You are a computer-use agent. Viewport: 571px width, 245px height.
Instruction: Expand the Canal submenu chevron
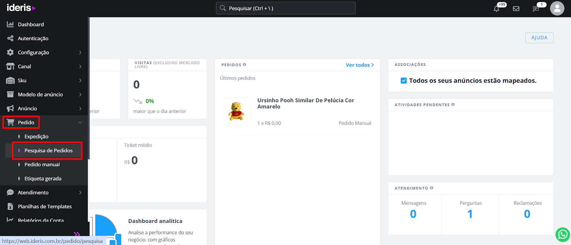[x=80, y=66]
